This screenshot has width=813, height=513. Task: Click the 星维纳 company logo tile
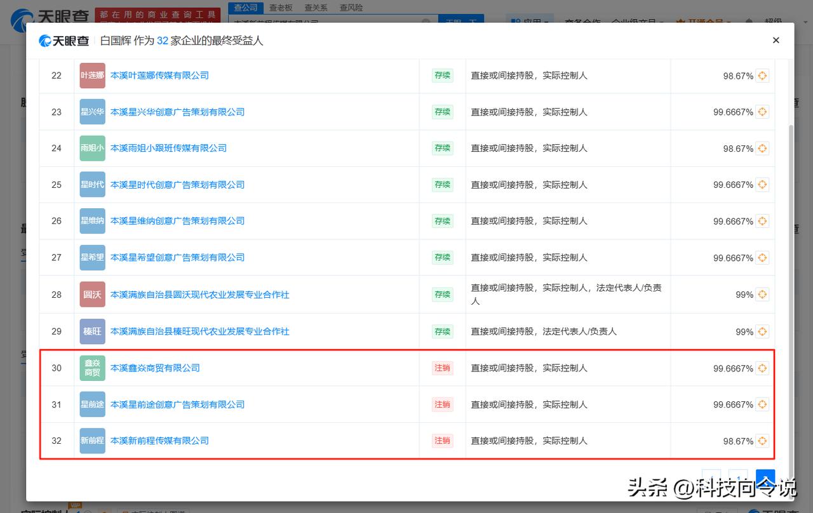[x=92, y=221]
